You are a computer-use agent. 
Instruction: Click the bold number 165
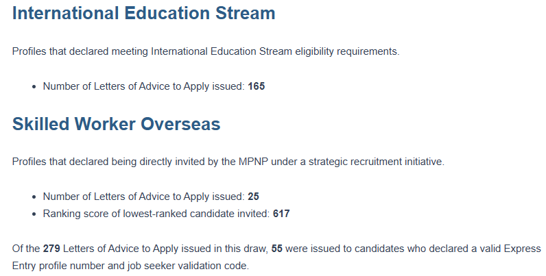pos(257,86)
